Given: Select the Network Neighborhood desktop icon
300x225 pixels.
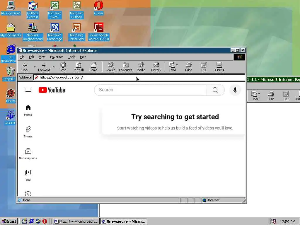Looking at the screenshot, I should point(33,32).
